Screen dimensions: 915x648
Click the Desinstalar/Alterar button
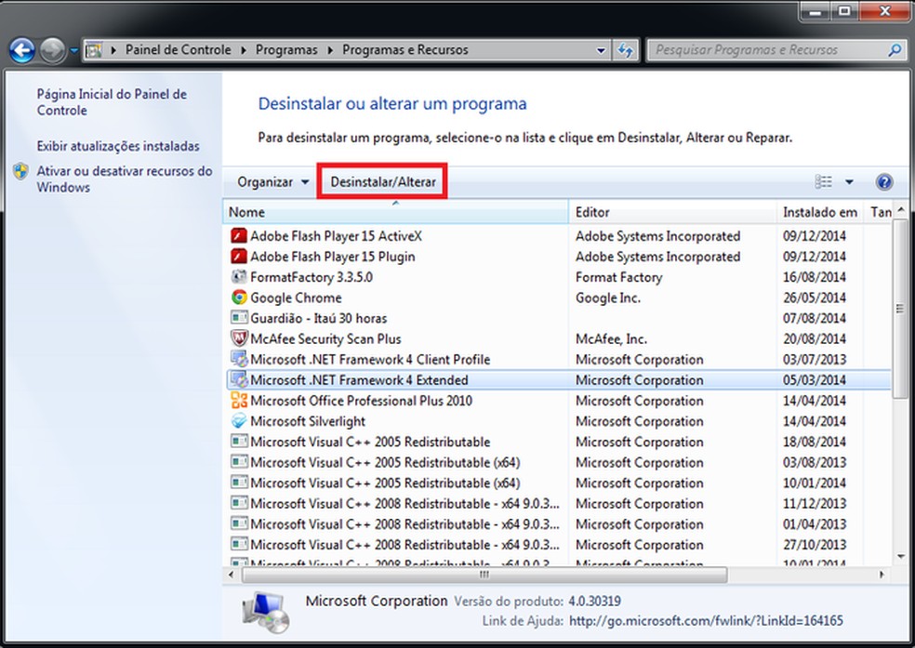383,182
